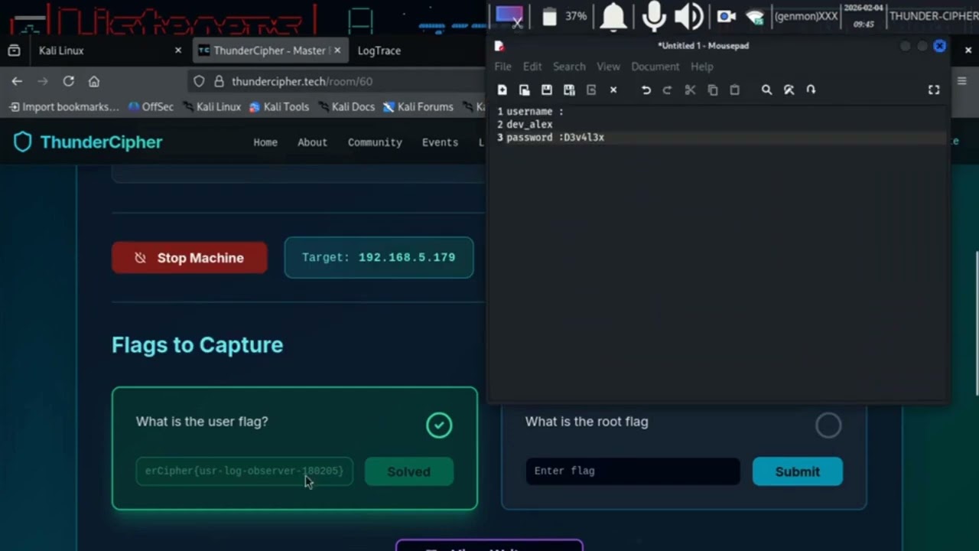Image resolution: width=979 pixels, height=551 pixels.
Task: Click the battery indicator in the panel
Action: click(549, 16)
